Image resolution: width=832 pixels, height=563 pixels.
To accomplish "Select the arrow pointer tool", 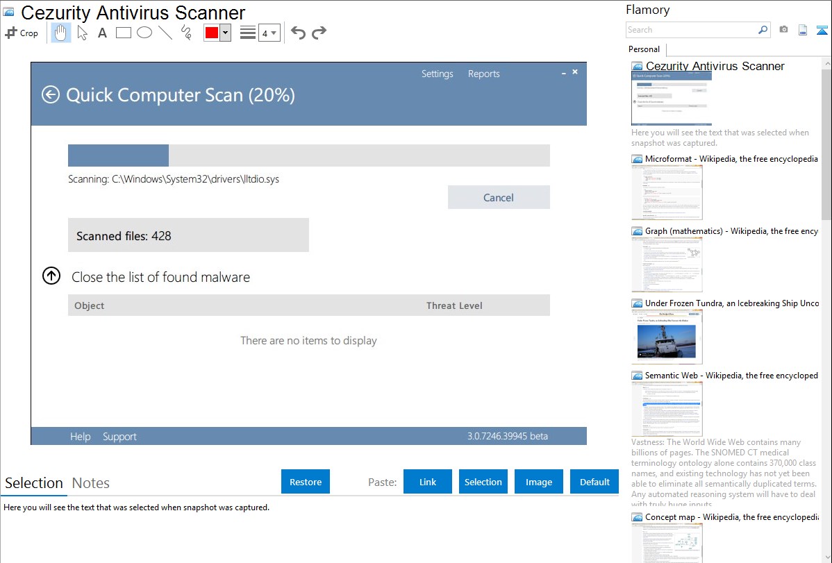I will coord(82,33).
